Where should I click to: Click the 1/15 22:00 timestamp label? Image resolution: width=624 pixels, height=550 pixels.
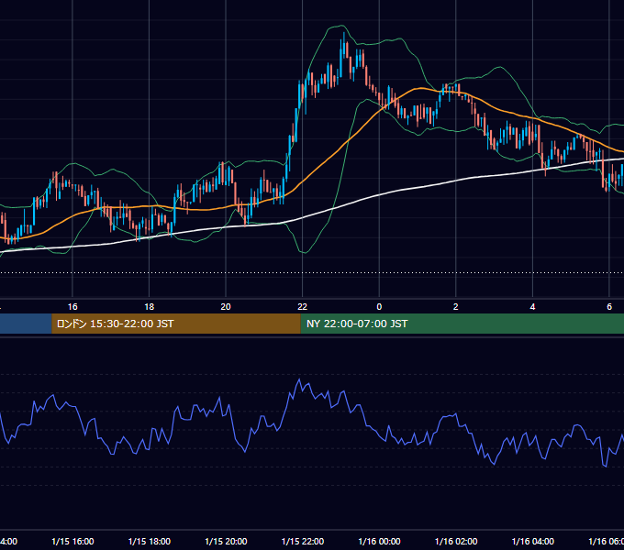tap(303, 541)
